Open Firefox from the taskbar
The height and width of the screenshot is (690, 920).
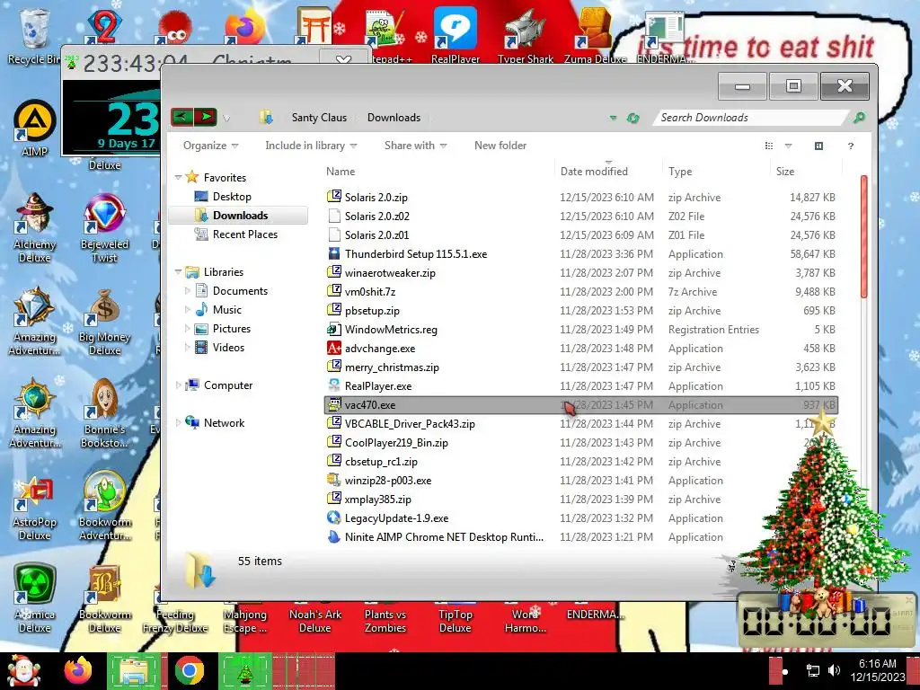[x=78, y=670]
